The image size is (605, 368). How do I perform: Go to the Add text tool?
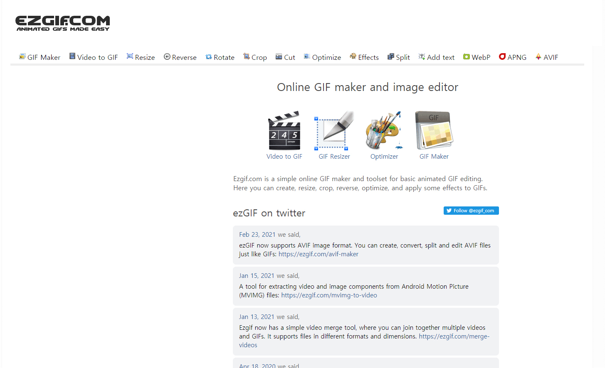[x=437, y=57]
